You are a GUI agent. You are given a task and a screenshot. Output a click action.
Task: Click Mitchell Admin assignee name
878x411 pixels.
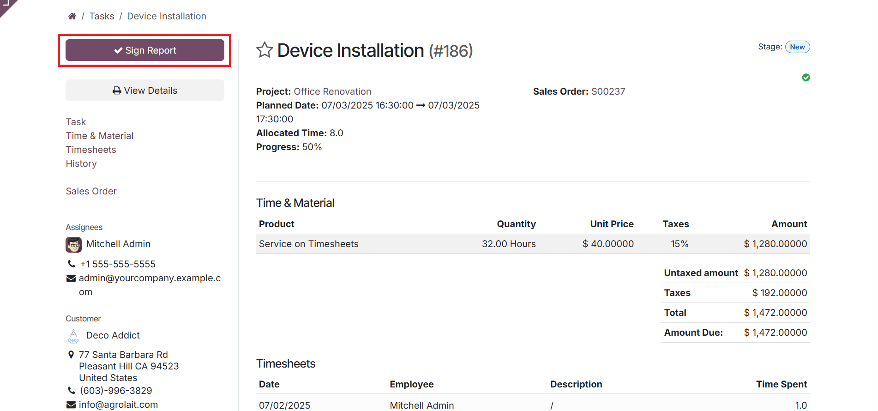click(x=118, y=244)
